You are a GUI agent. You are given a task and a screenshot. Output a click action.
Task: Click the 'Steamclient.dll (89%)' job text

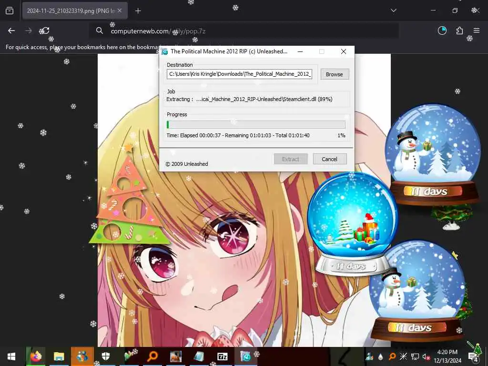point(307,99)
